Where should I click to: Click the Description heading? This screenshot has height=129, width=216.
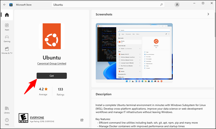coord(104,94)
